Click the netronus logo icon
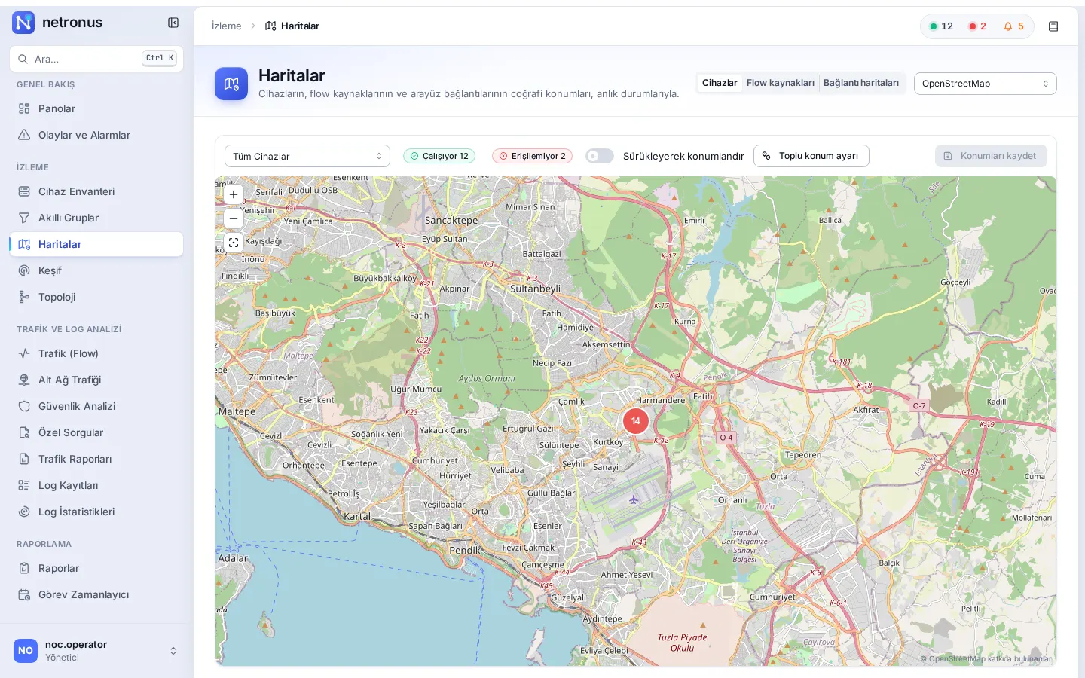The image size is (1085, 678). coord(23,23)
